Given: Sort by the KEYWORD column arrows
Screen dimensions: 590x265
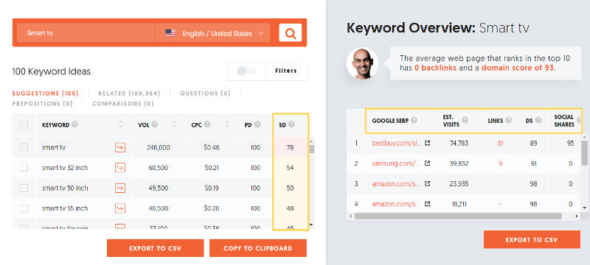Looking at the screenshot, I should click(x=120, y=124).
